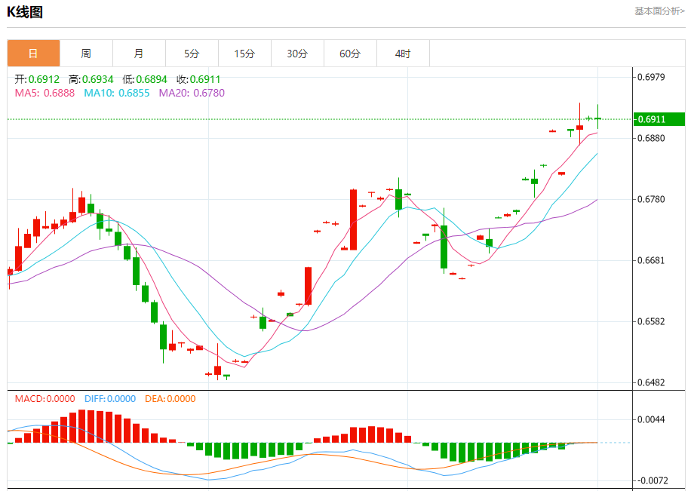The width and height of the screenshot is (691, 491).
Task: Switch to the 周 weekly tab
Action: [x=86, y=54]
